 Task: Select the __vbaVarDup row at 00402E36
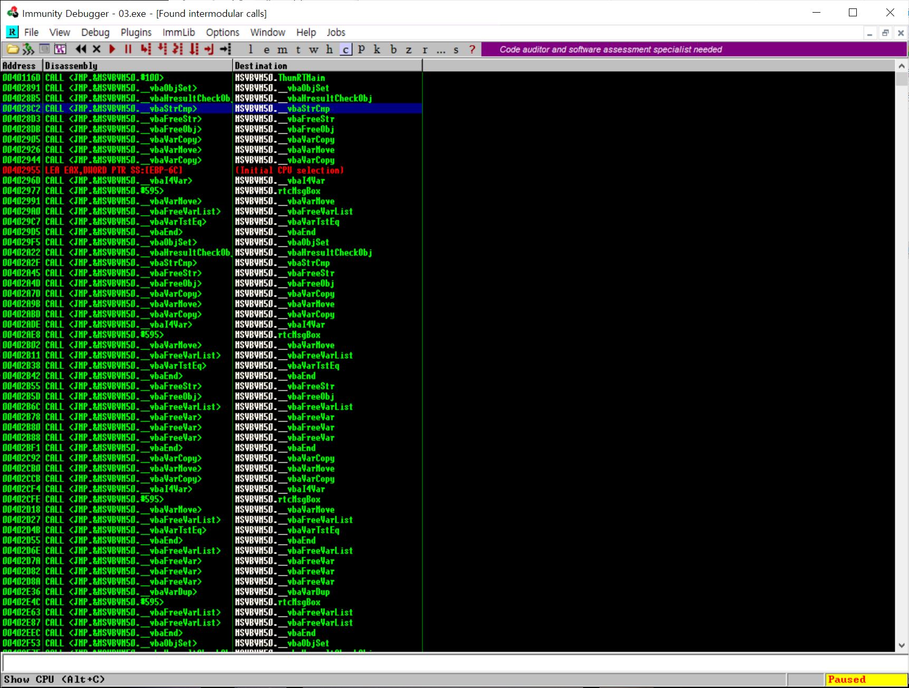(211, 592)
